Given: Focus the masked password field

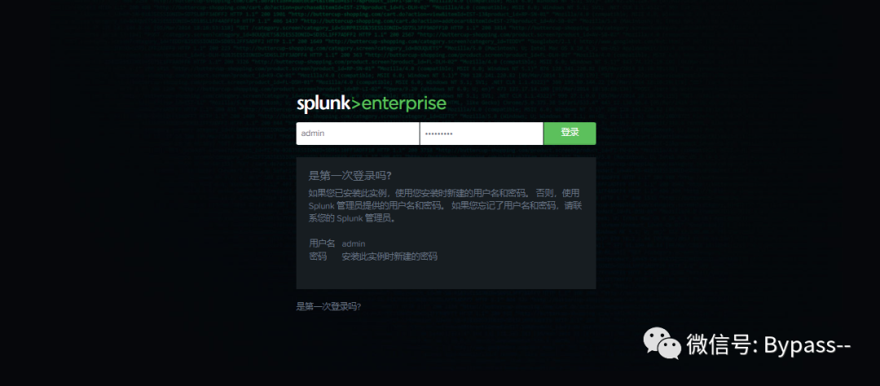Looking at the screenshot, I should (482, 134).
